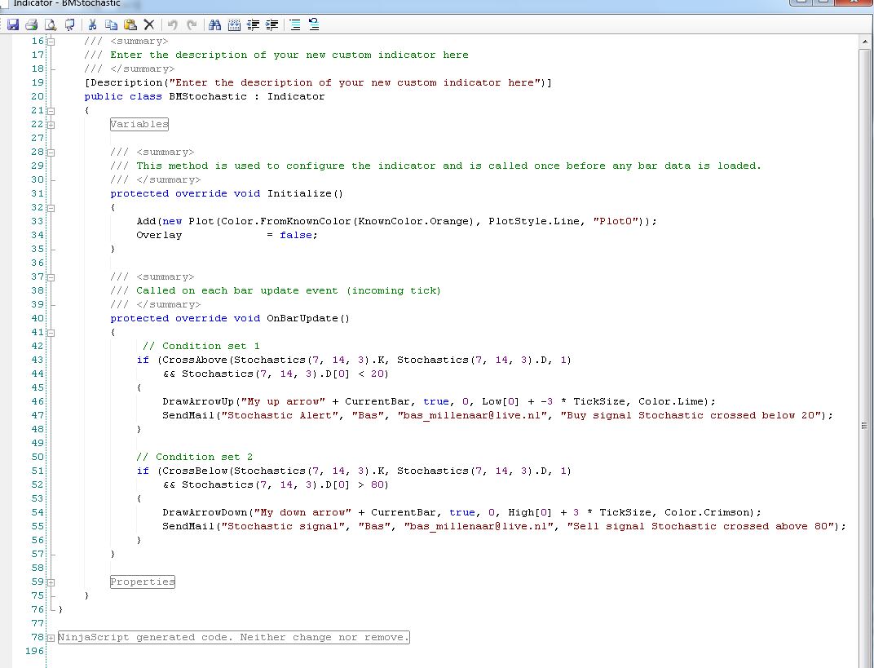874x668 pixels.
Task: Click the "Stochastic signal" string on line 55
Action: tap(283, 526)
